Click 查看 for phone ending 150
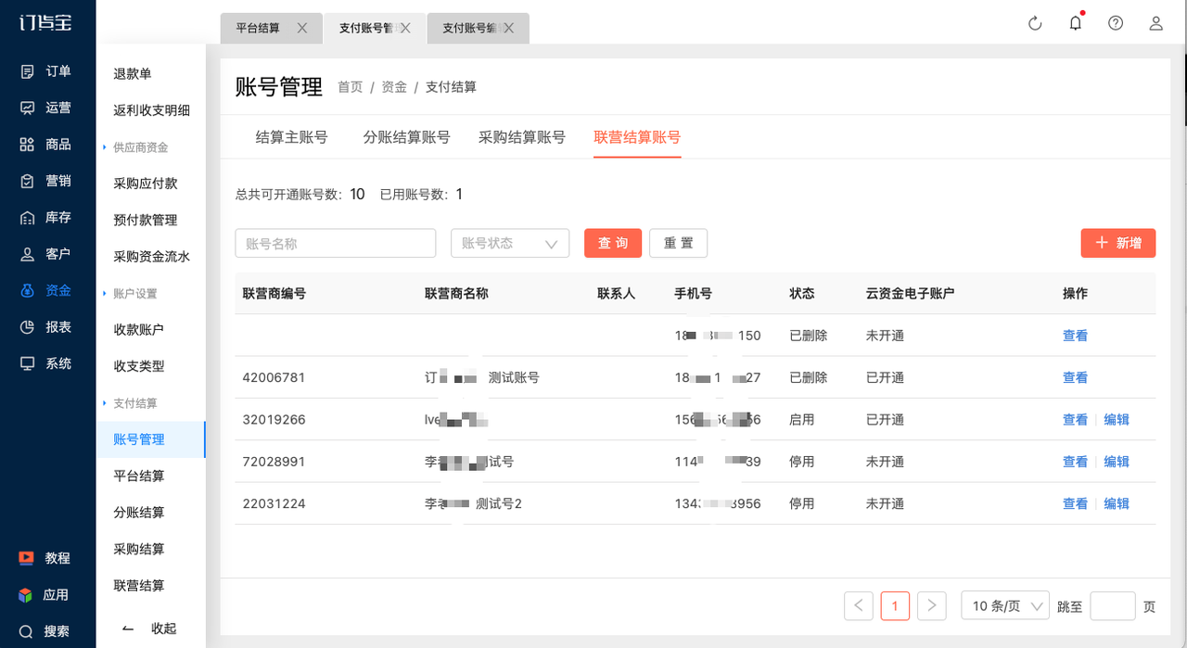The height and width of the screenshot is (648, 1187). [1075, 336]
